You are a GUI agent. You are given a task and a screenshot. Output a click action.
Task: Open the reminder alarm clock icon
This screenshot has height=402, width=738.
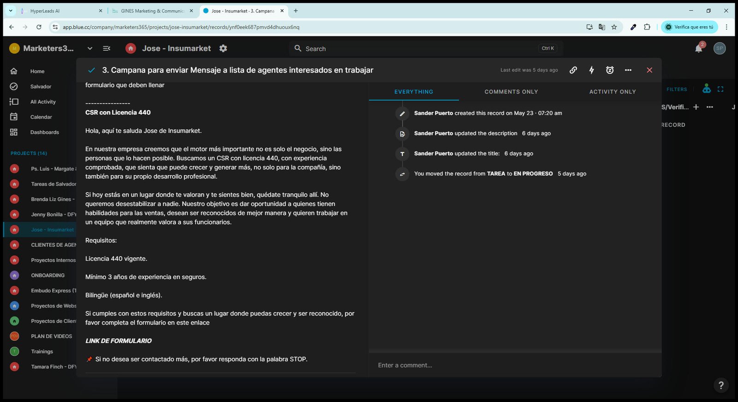coord(610,70)
